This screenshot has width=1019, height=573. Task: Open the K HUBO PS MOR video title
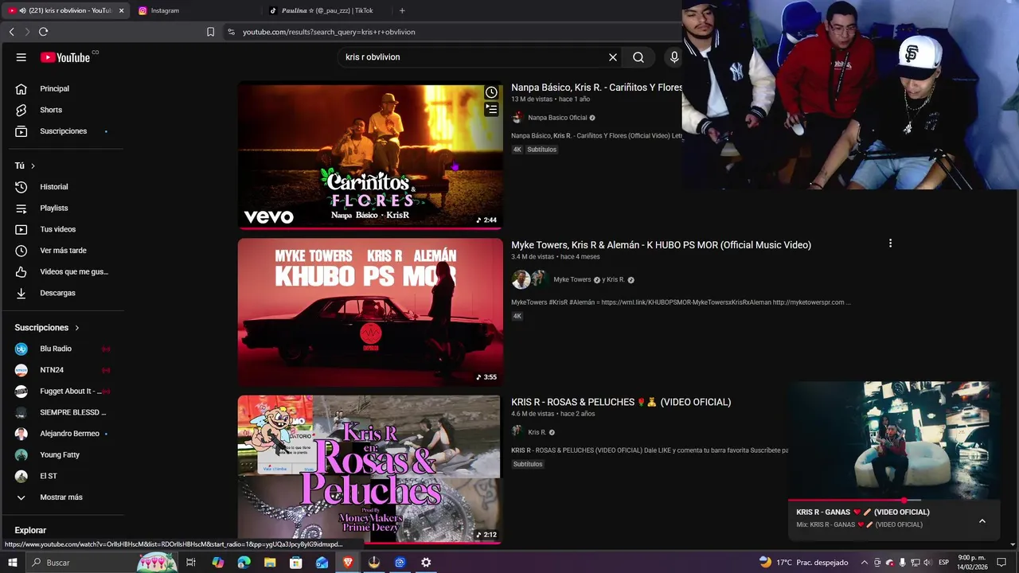click(661, 245)
